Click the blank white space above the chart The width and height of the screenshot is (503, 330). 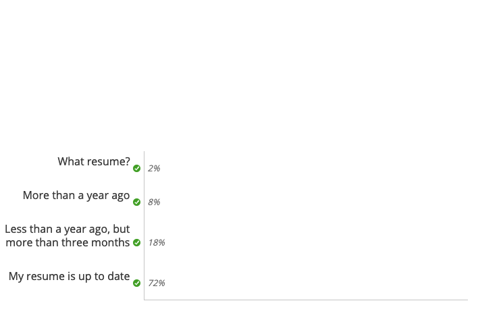[251, 74]
